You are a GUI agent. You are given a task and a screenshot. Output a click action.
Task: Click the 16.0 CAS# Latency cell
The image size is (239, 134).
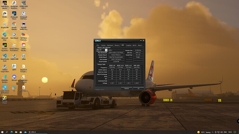[x=137, y=70]
